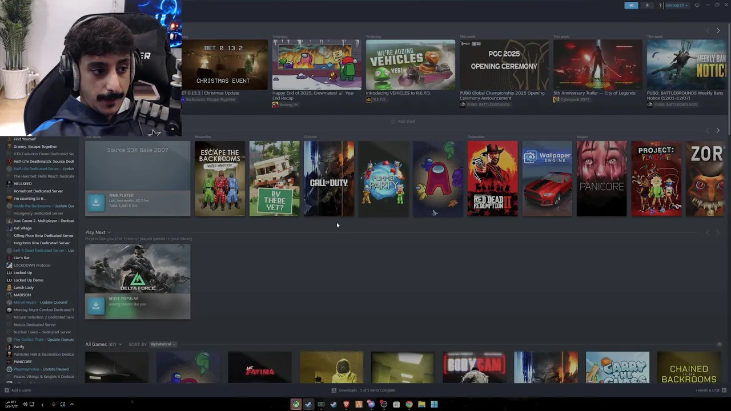Open Carry the Glass cover in All Games

[617, 367]
